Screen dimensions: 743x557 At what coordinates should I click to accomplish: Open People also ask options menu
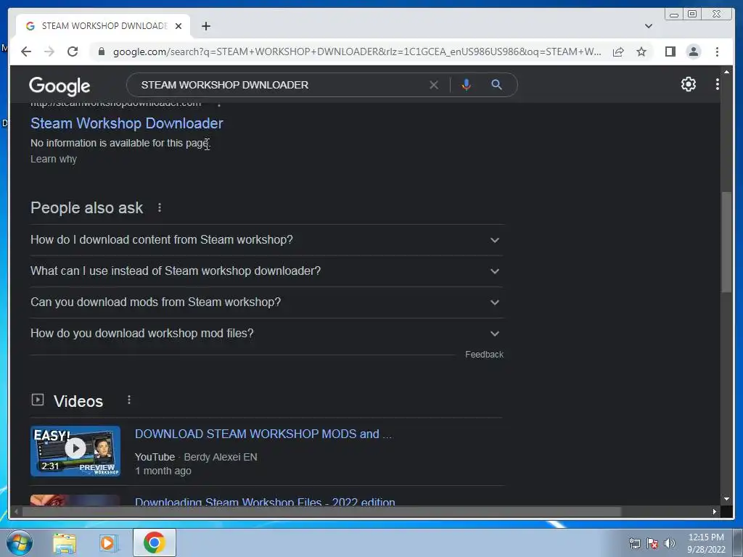(159, 207)
